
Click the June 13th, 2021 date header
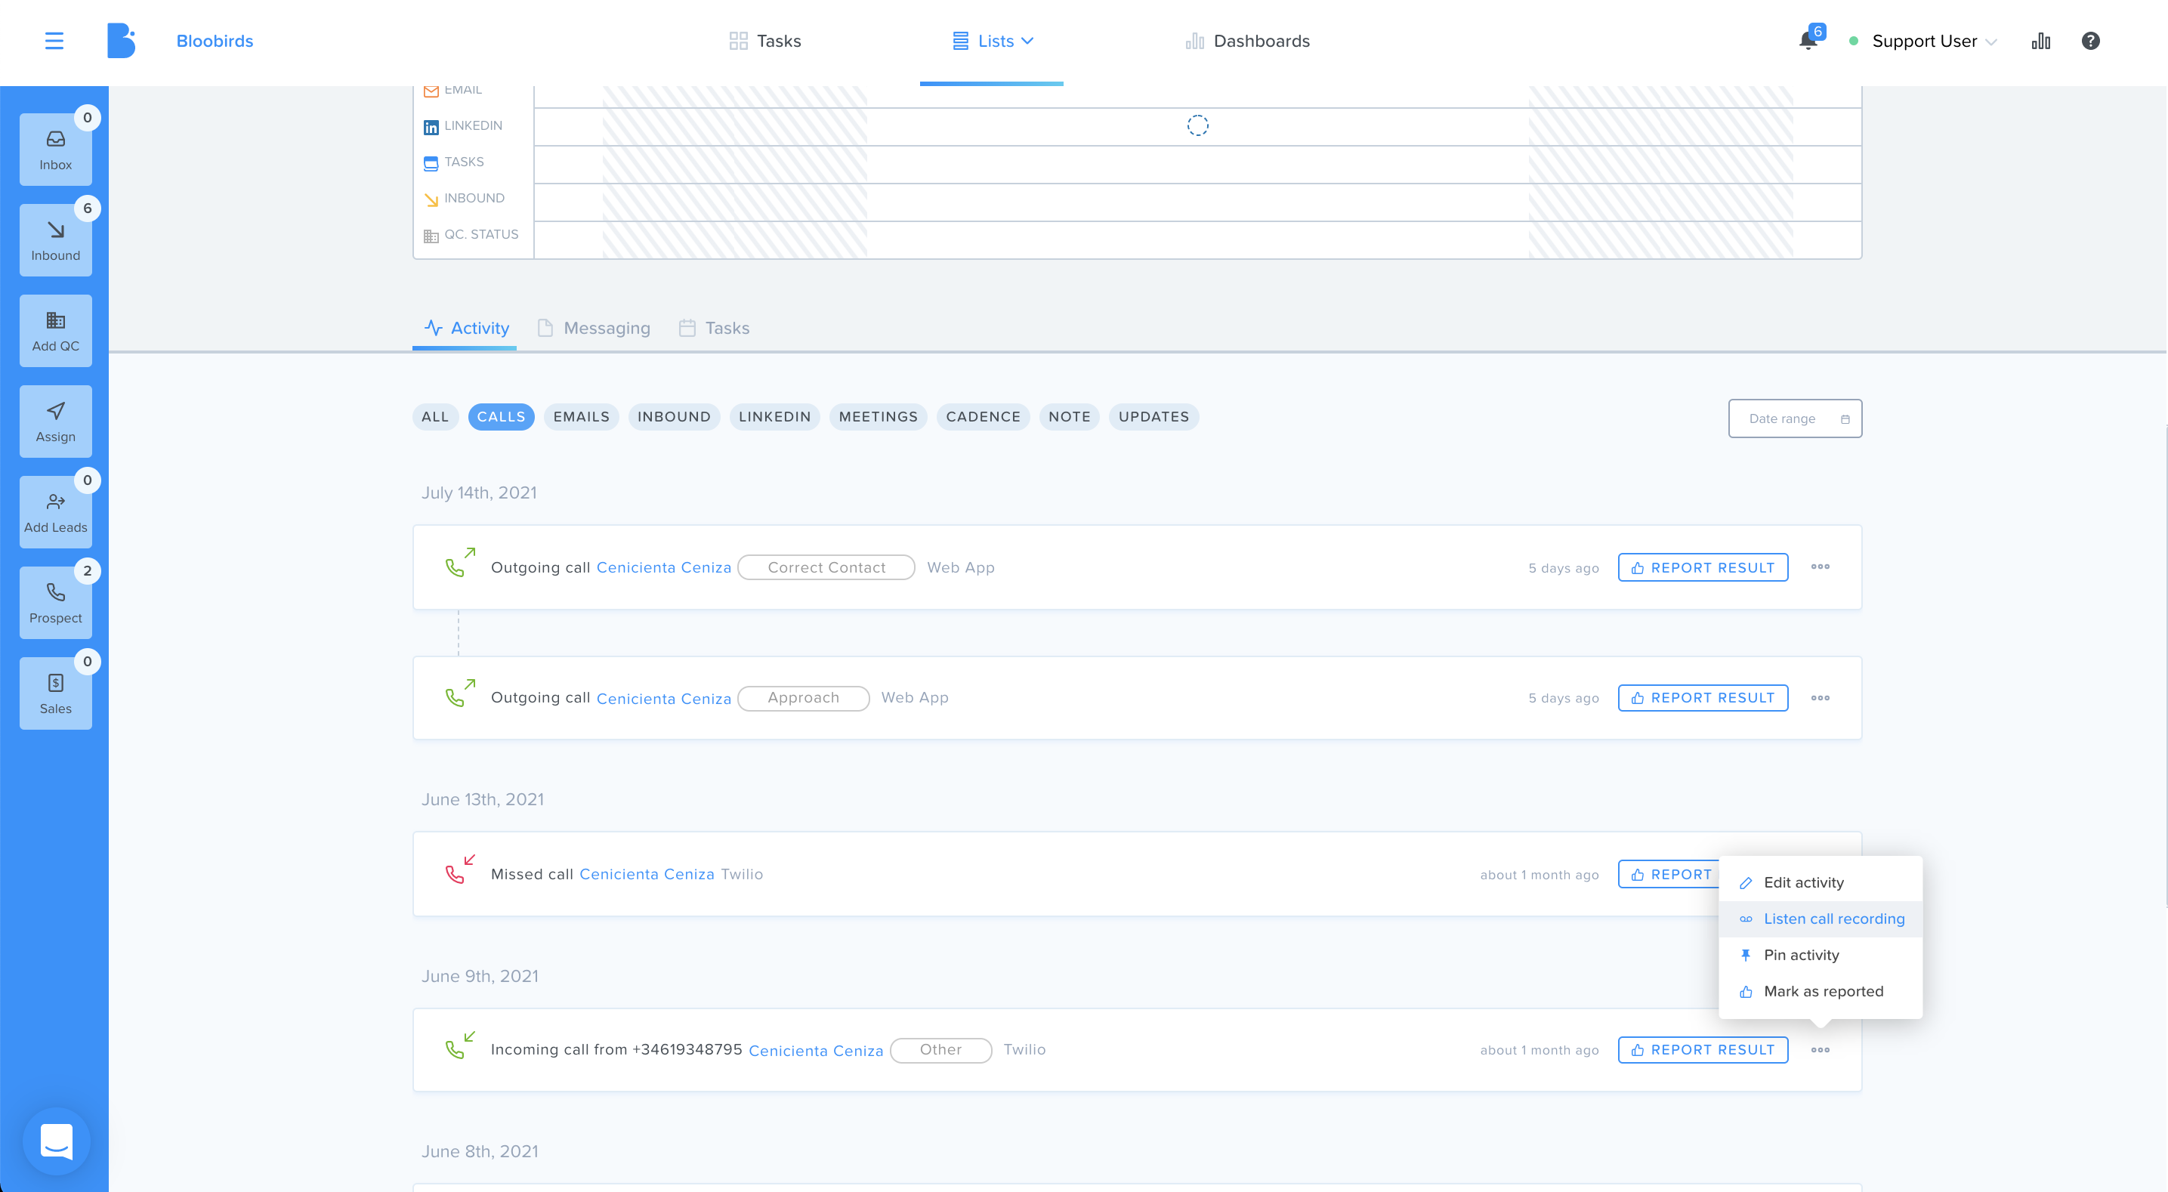[x=482, y=799]
